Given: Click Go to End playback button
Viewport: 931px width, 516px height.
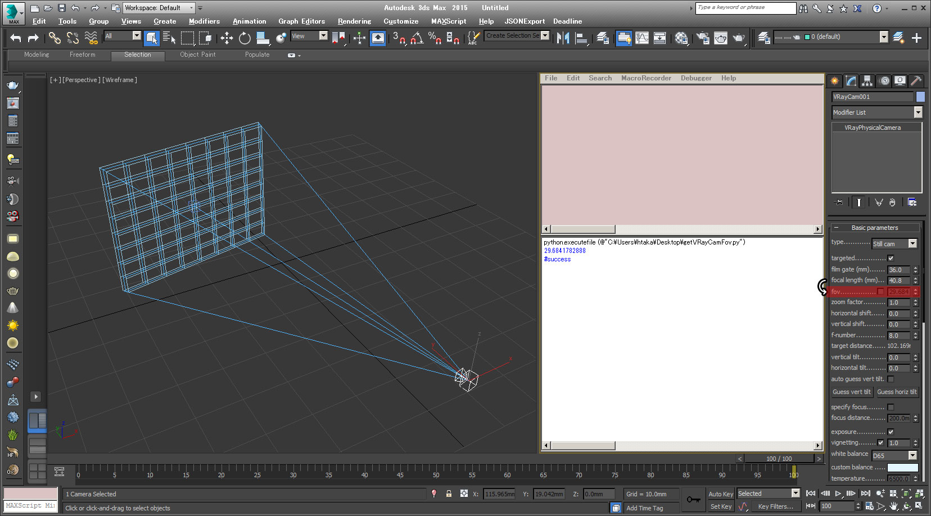Looking at the screenshot, I should click(x=865, y=494).
